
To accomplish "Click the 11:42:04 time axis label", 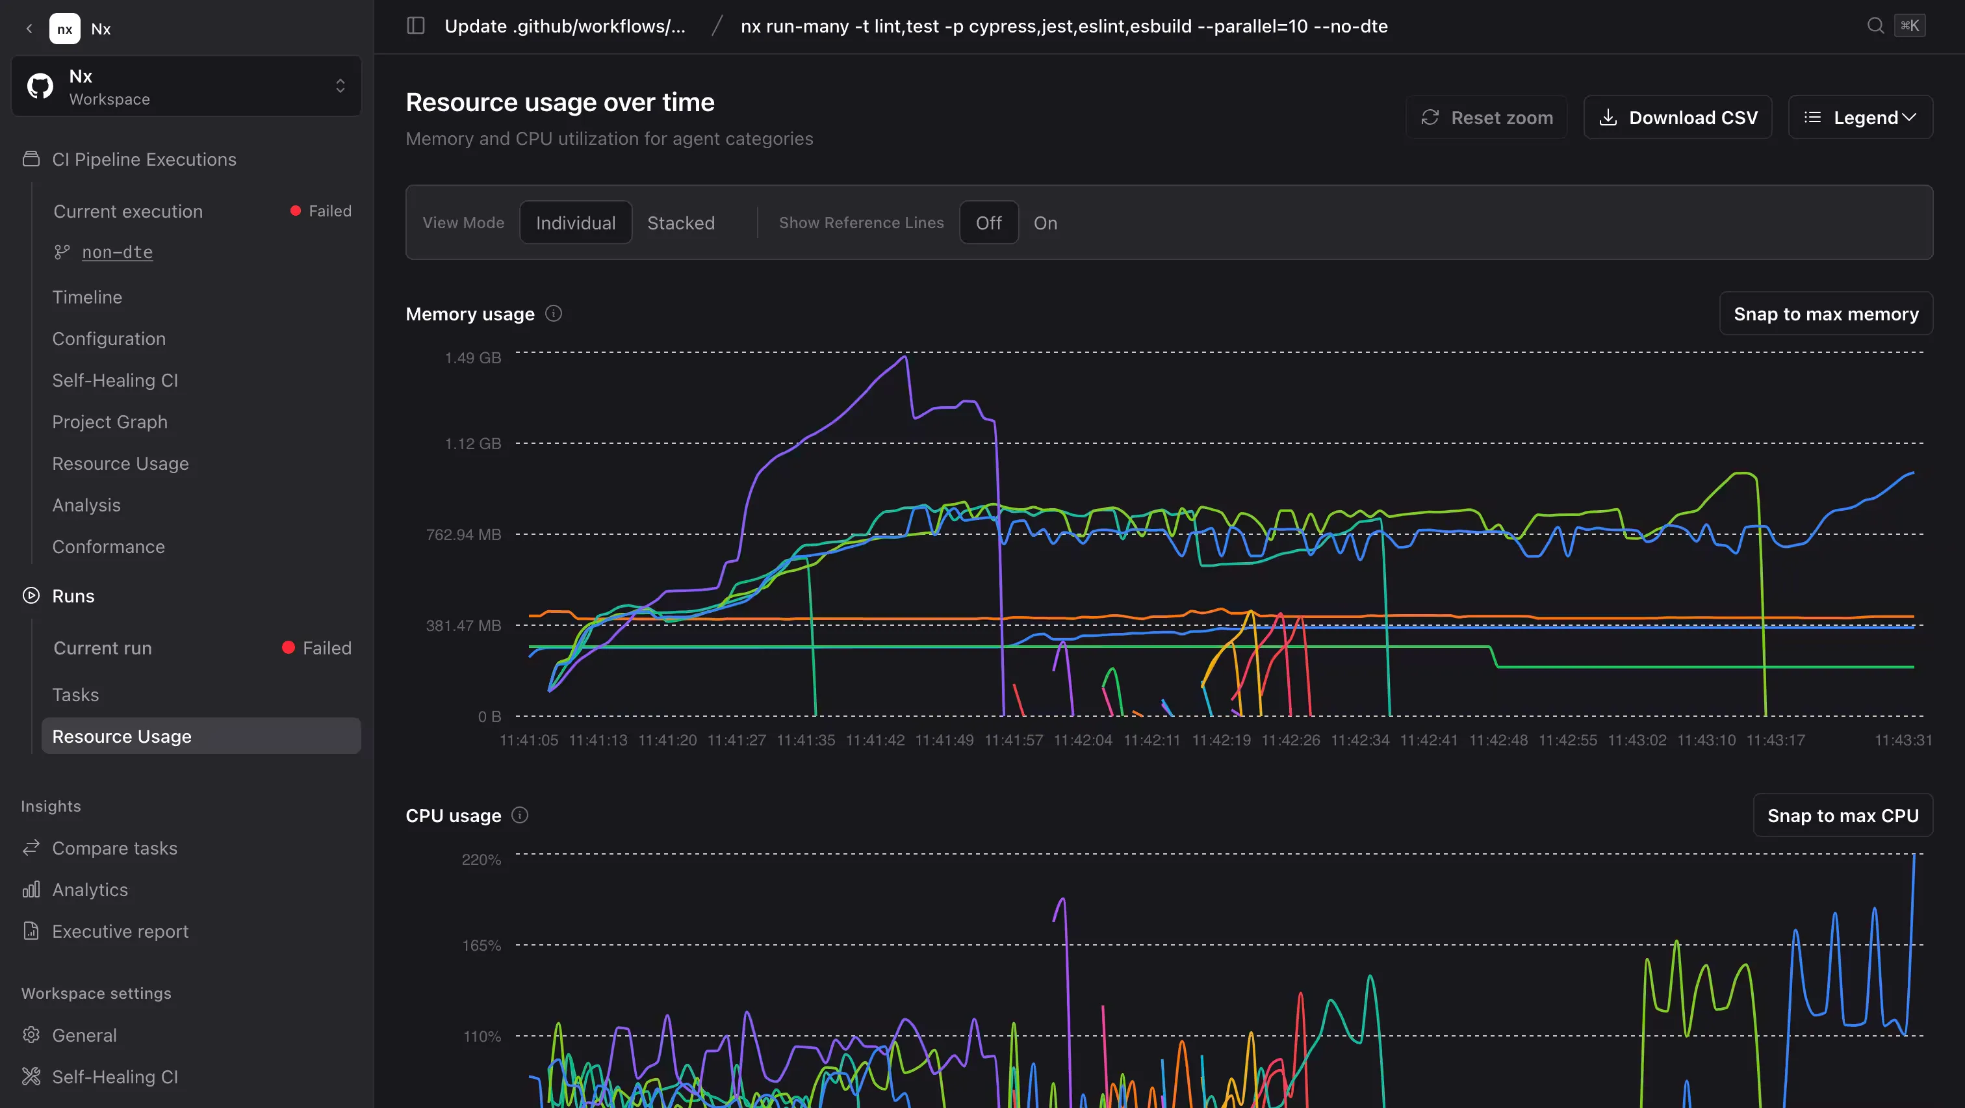I will tap(1083, 740).
